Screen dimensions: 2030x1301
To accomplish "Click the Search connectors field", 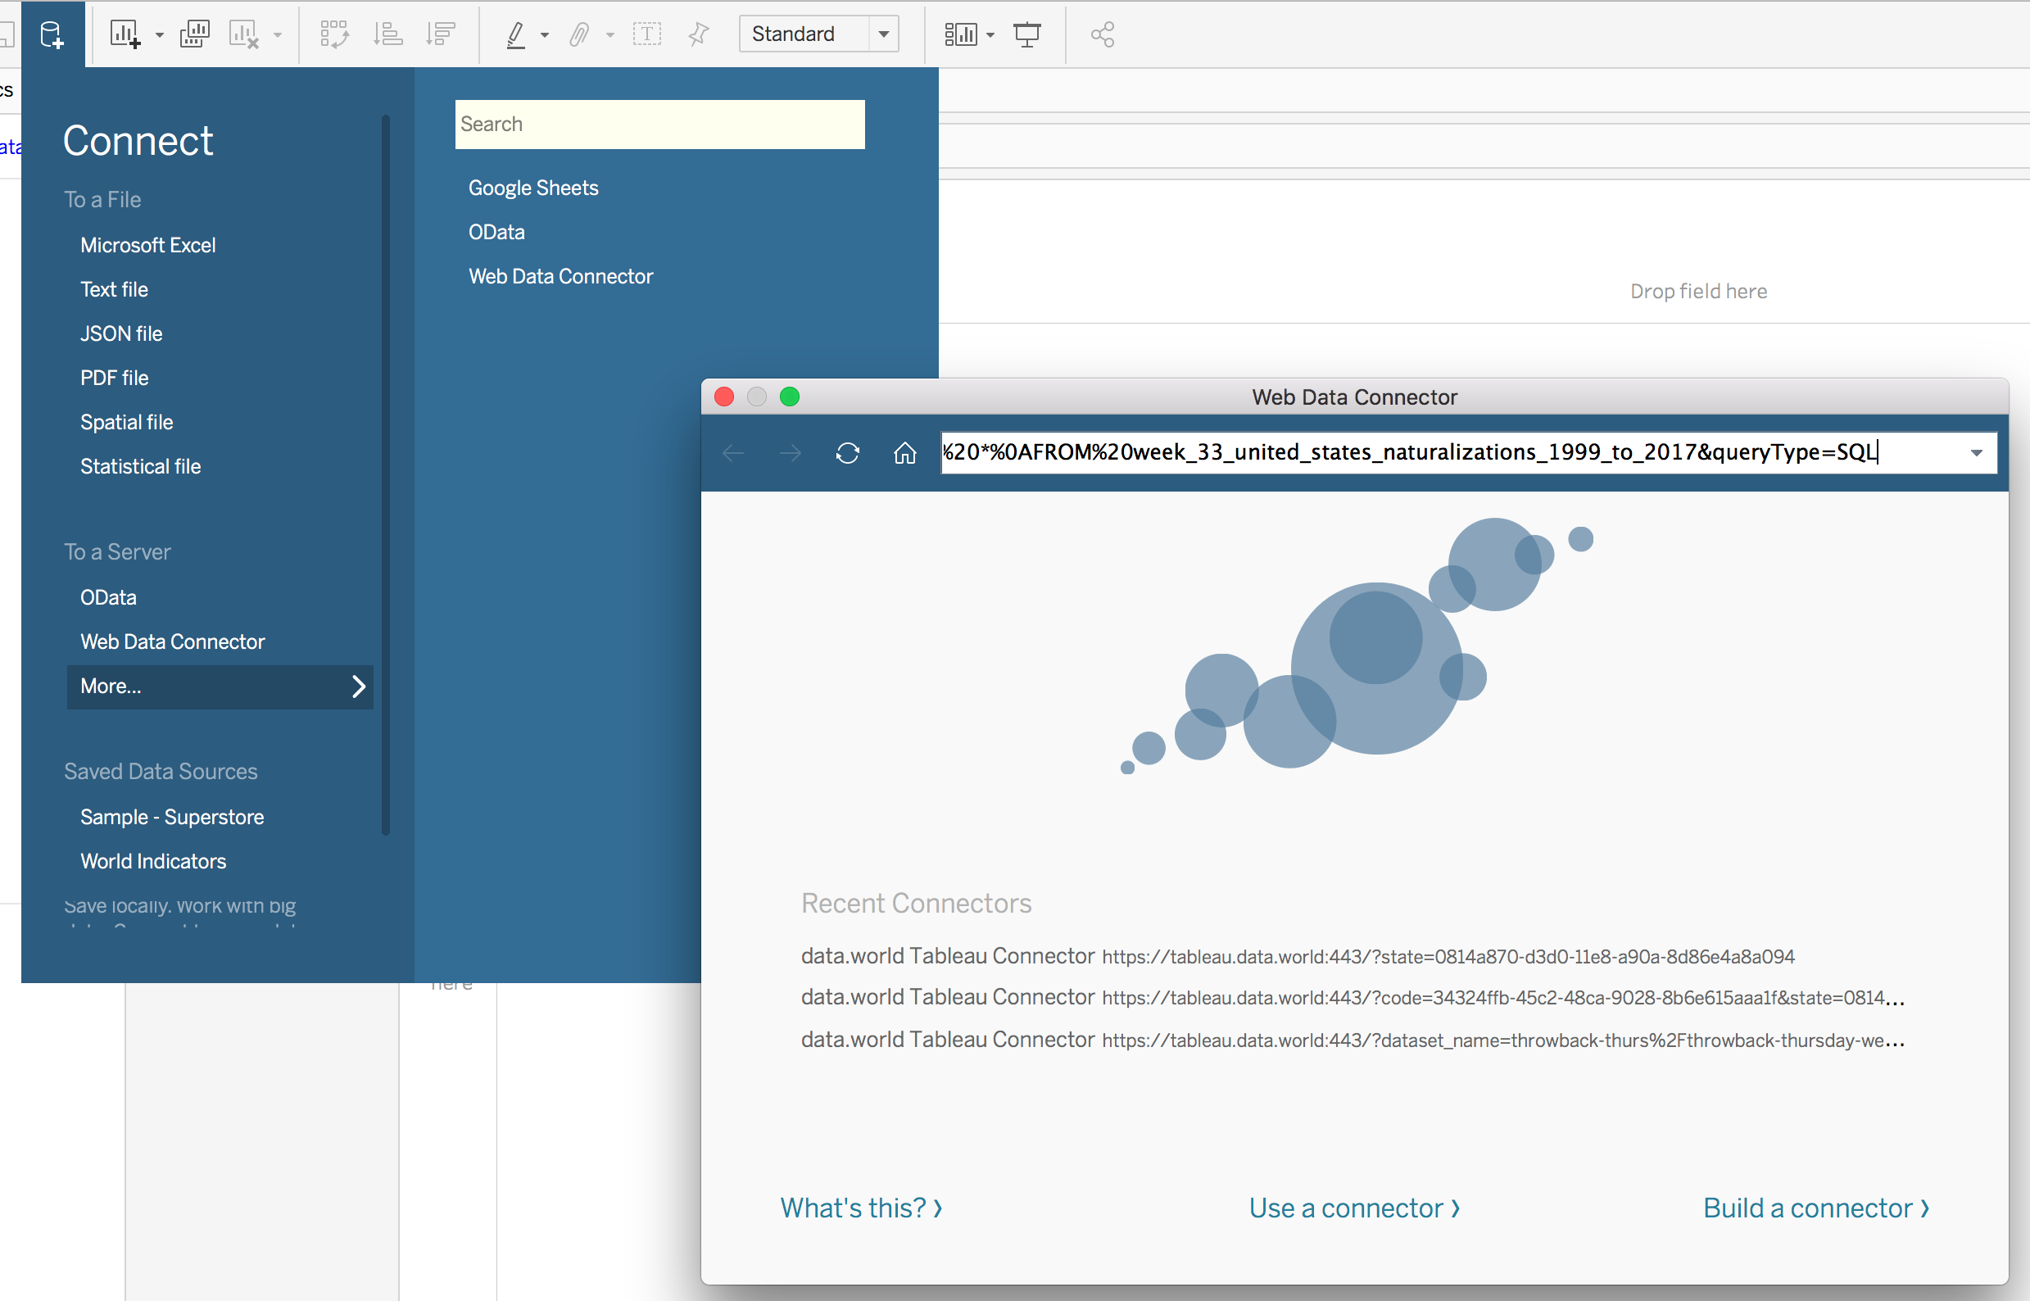I will [x=659, y=125].
